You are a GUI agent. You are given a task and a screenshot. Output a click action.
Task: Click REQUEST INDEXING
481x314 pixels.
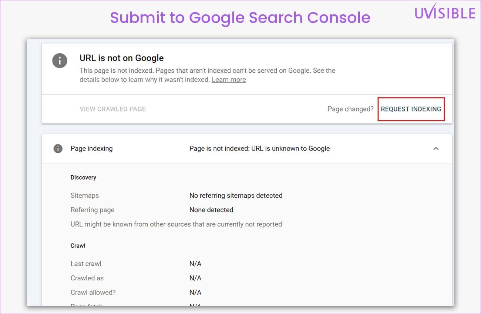coord(411,109)
